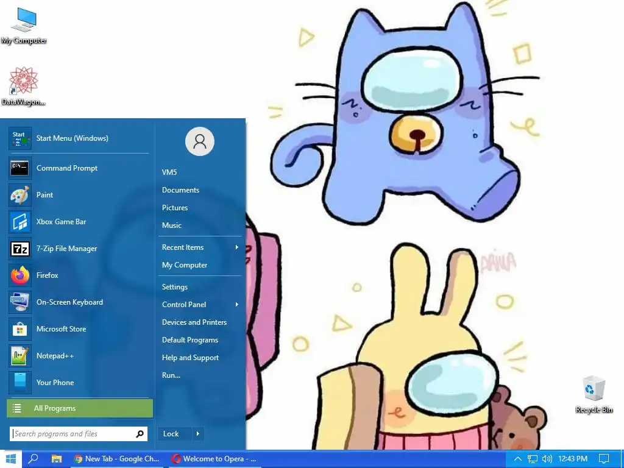624x468 pixels.
Task: Open All Programs list
Action: [80, 408]
